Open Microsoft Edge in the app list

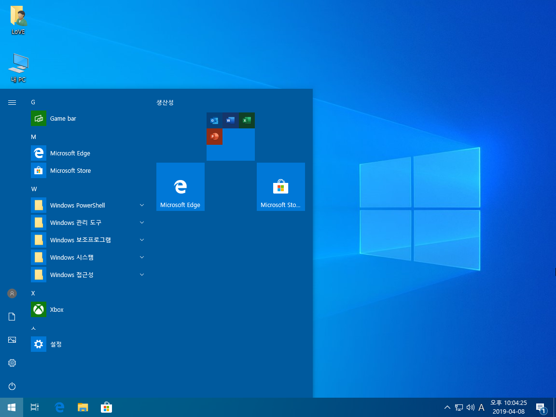tap(88, 153)
